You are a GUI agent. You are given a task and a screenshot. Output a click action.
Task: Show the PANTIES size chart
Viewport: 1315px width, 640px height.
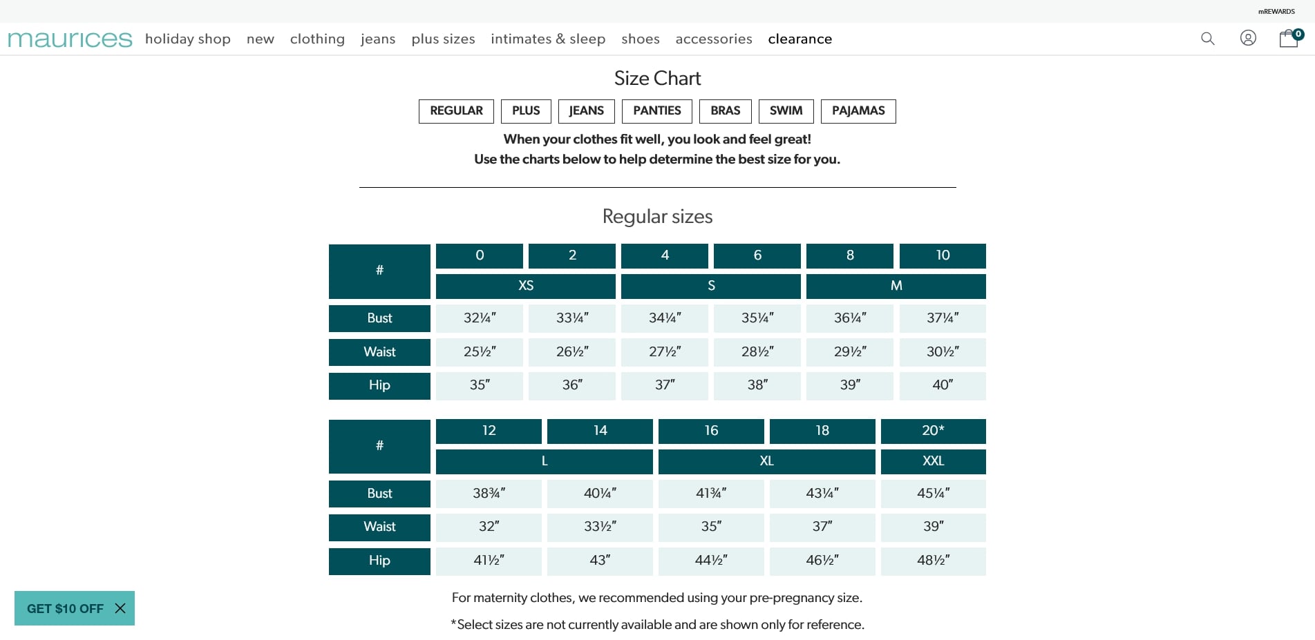tap(656, 111)
